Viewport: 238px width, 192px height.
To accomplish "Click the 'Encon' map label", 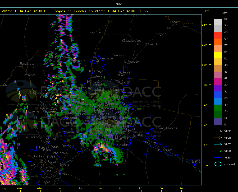I will 174,22.
